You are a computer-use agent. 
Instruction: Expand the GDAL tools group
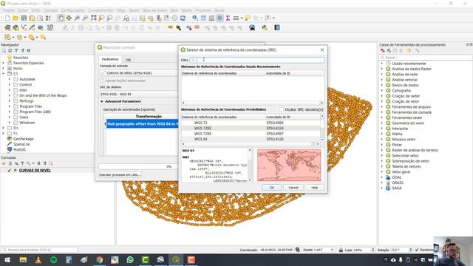pos(382,177)
